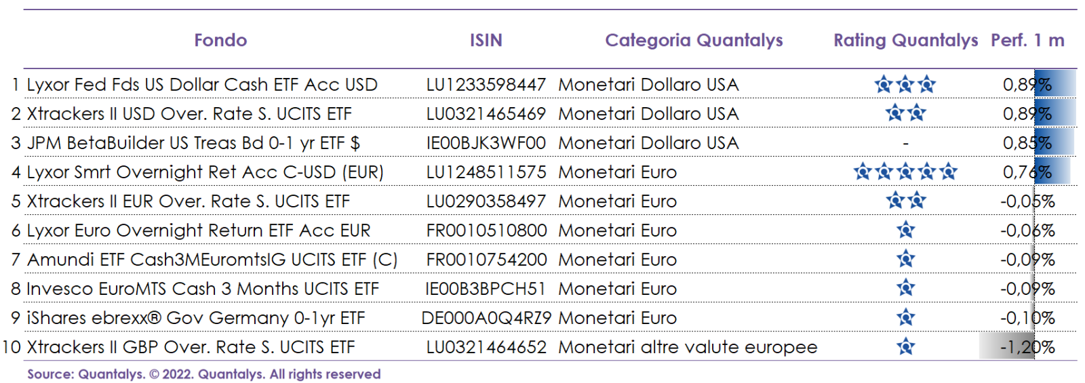Click the two-star rating for Xtrackers II EUR
The width and height of the screenshot is (1085, 383).
point(905,201)
